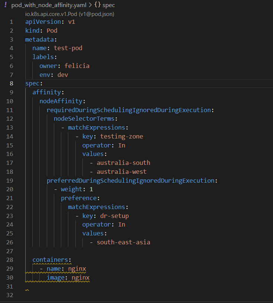The height and width of the screenshot is (303, 273).
Task: Click the weight value 1
Action: 91,189
